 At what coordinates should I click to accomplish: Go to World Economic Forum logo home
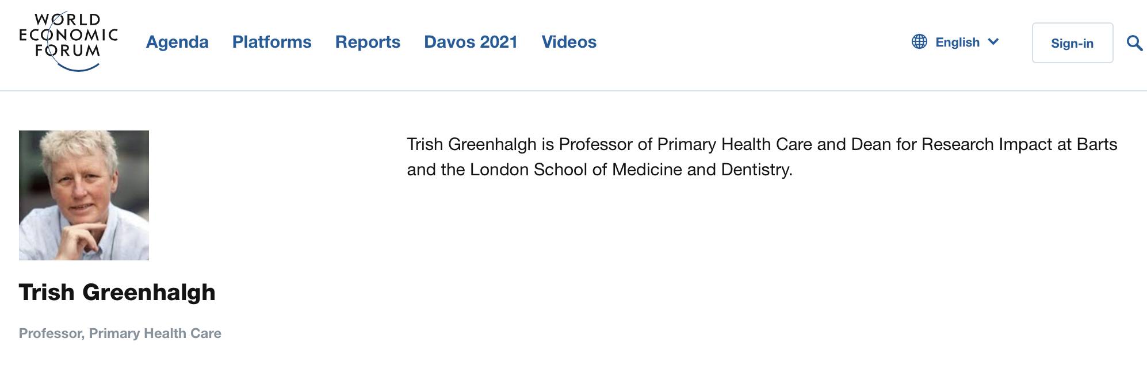coord(68,42)
